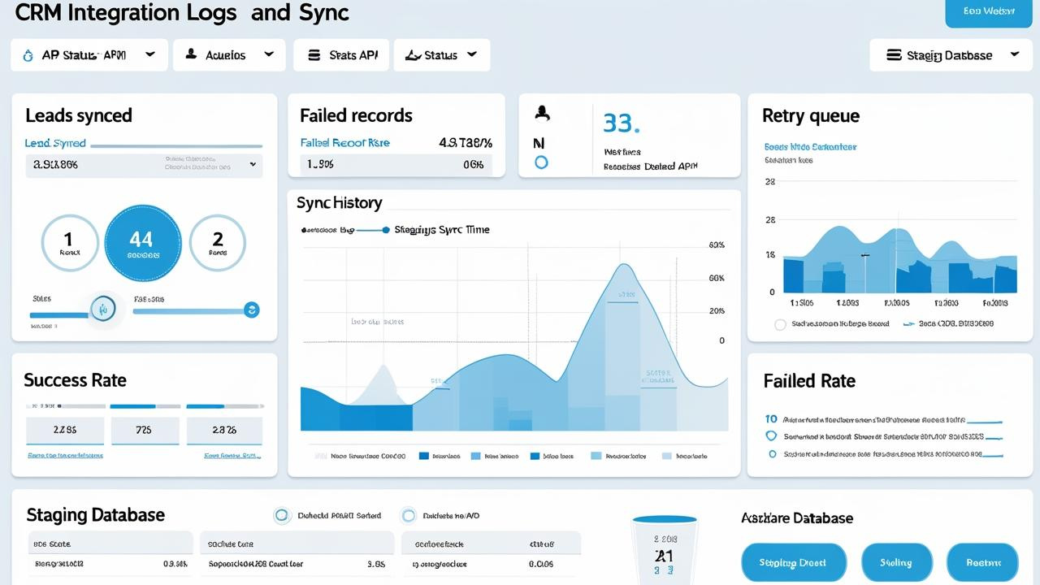Click the user icon beside the 33 metric
Screen dimensions: 1040x585
point(542,114)
